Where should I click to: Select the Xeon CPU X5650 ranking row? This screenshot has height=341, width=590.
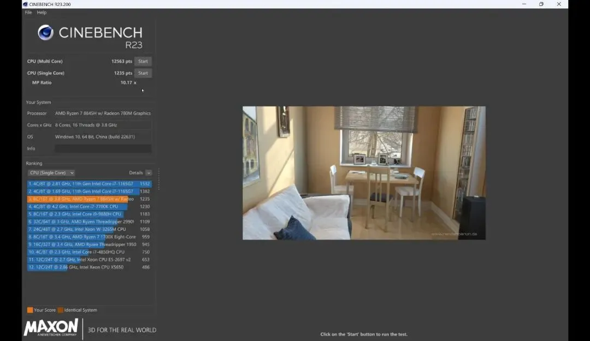tap(89, 267)
